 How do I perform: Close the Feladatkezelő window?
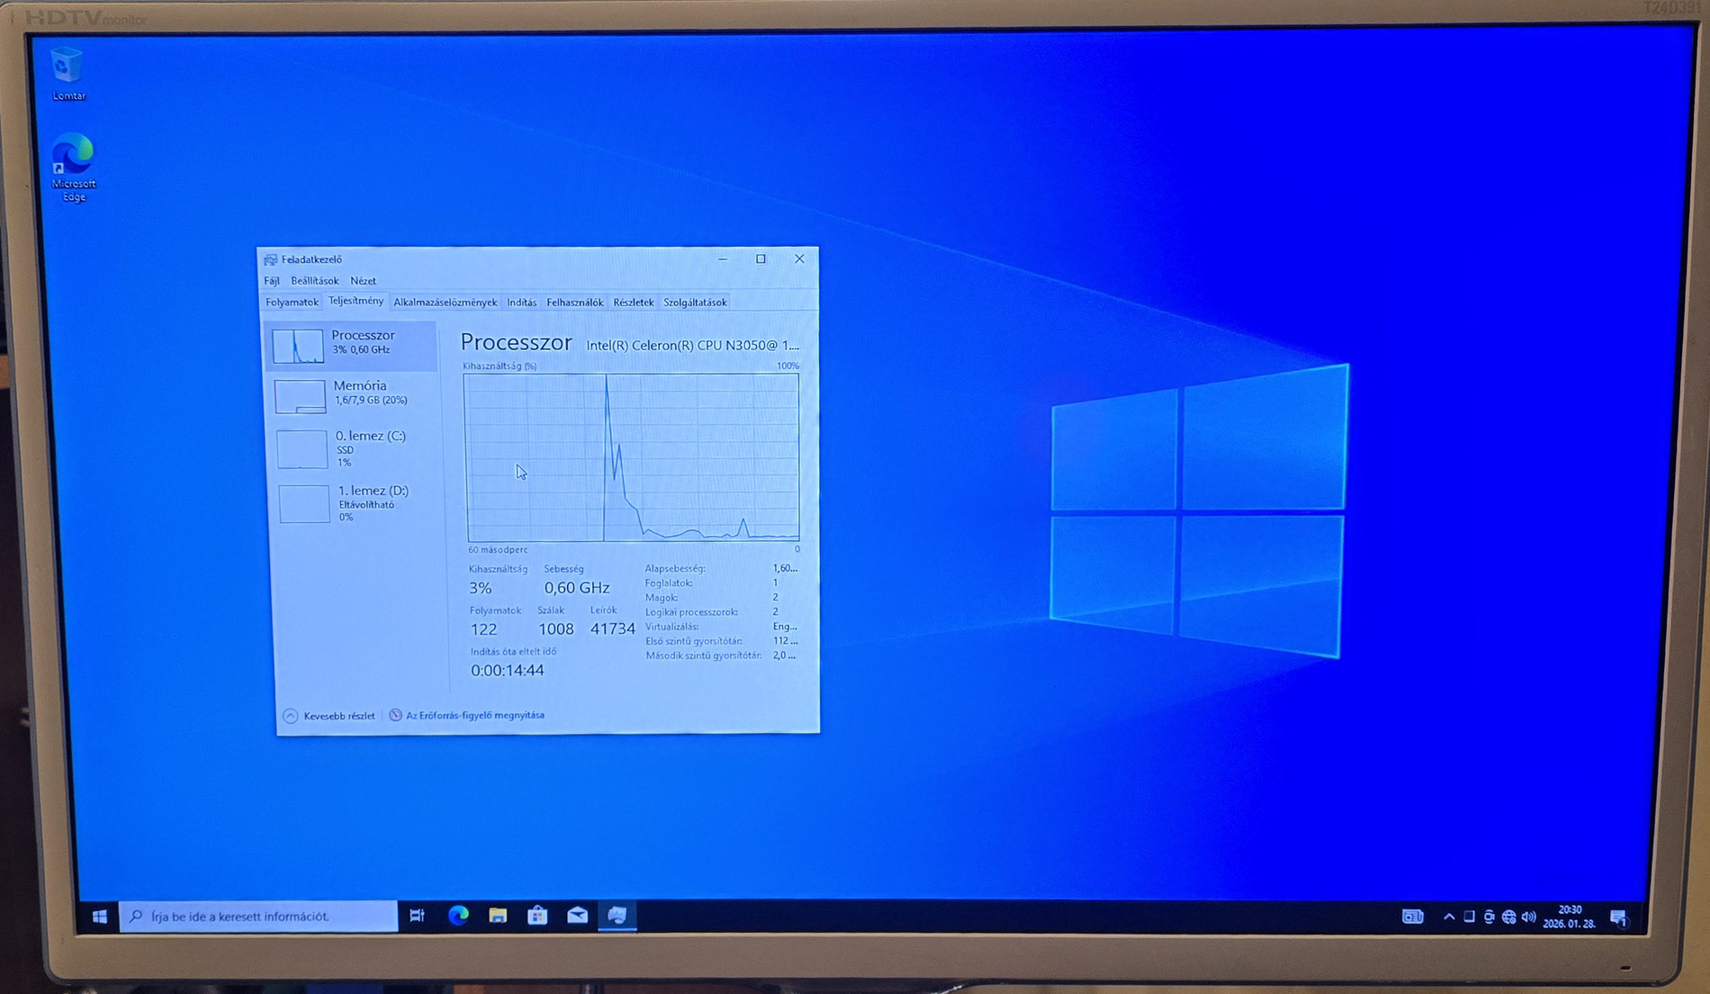click(799, 259)
